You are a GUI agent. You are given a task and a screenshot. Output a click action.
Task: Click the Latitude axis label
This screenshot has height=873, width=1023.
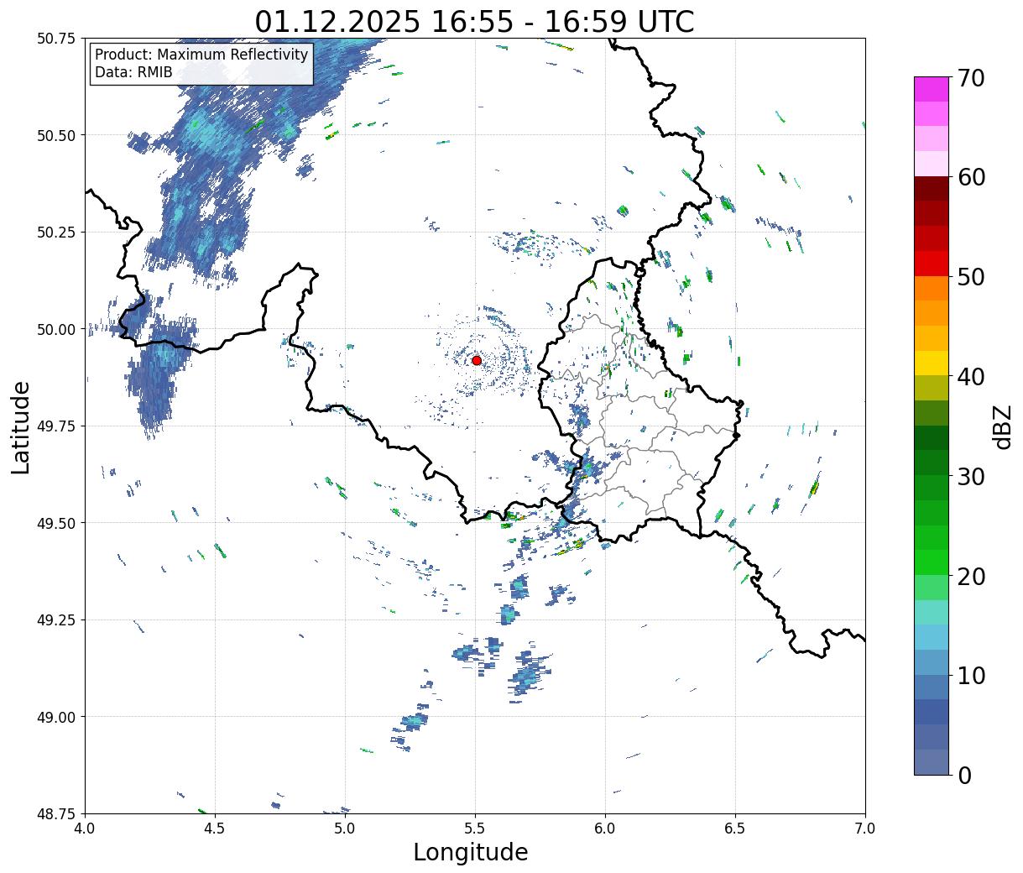(x=21, y=426)
